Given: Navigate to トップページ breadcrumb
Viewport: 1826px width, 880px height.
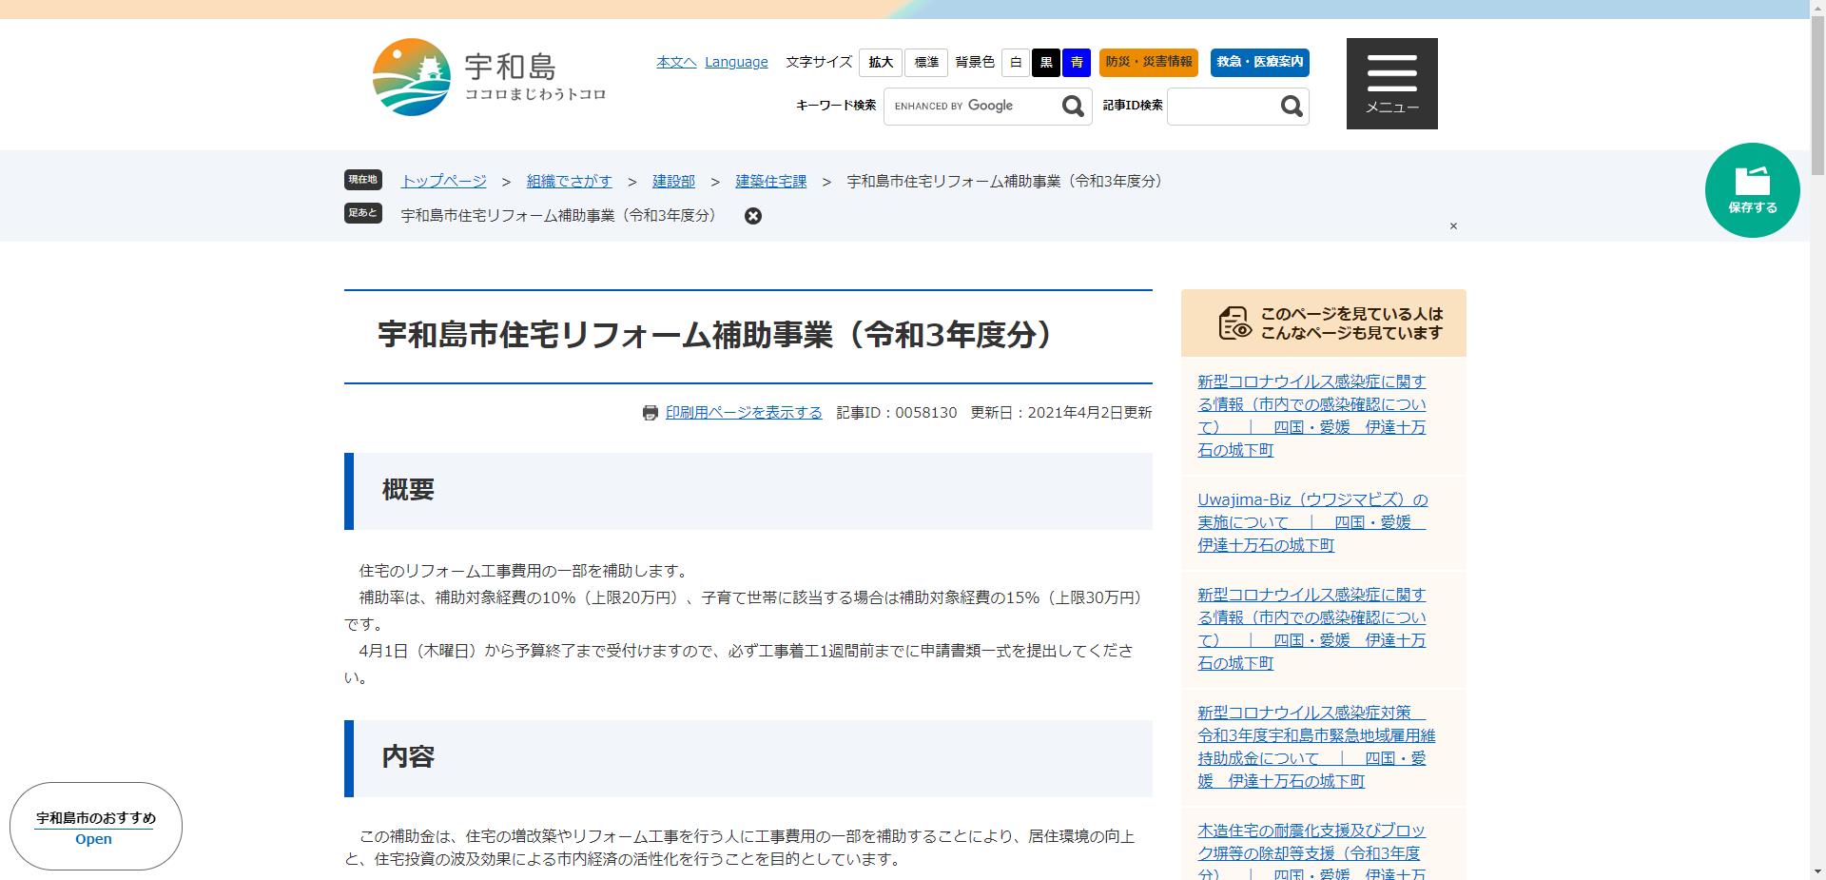Looking at the screenshot, I should pyautogui.click(x=442, y=181).
